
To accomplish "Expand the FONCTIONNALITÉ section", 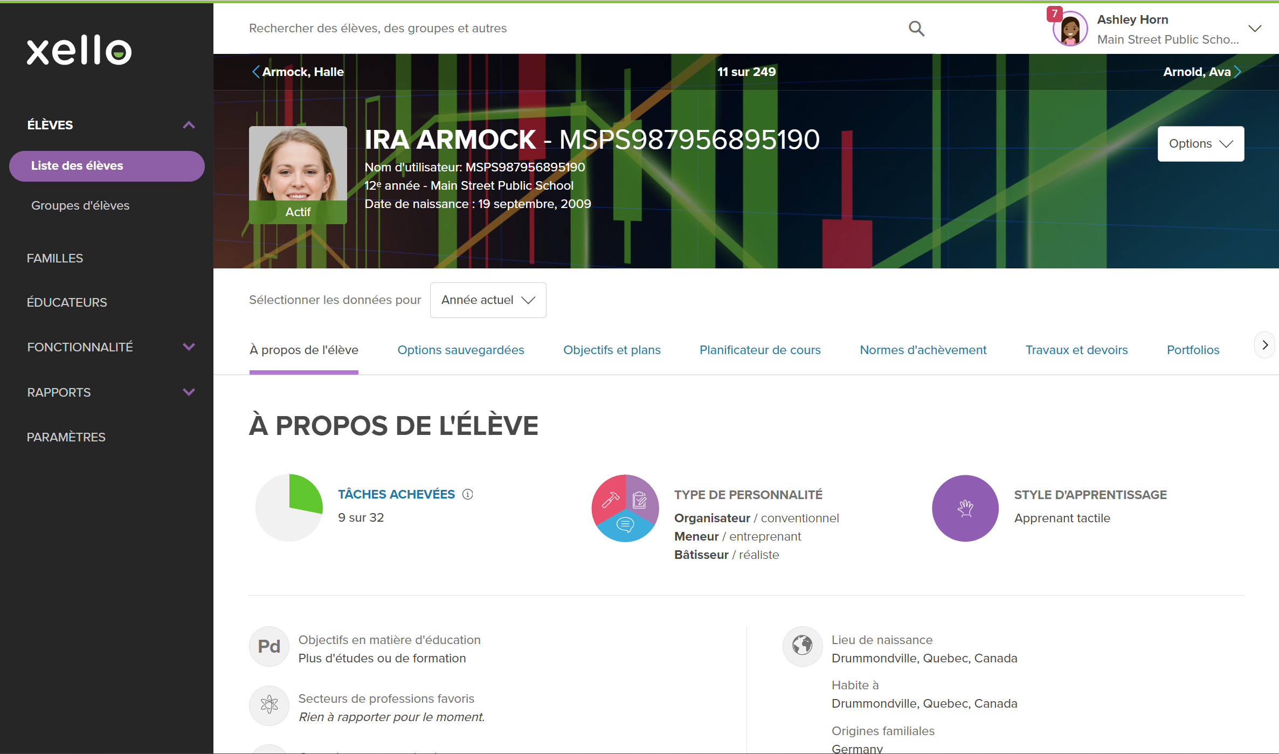I will coord(189,347).
